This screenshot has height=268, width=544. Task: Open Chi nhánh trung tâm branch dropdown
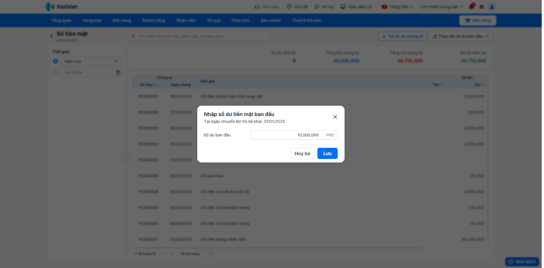[x=442, y=7]
